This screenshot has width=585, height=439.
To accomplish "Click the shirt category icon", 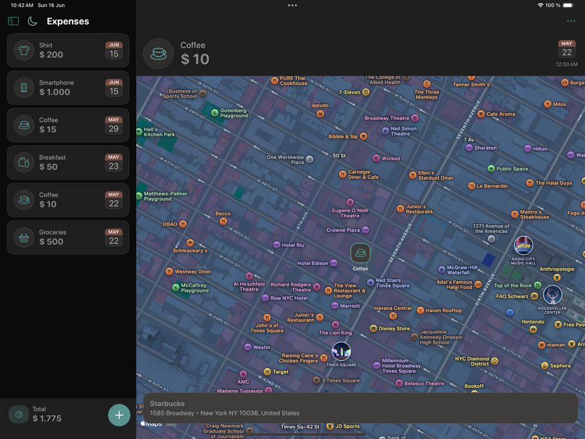I will (24, 50).
